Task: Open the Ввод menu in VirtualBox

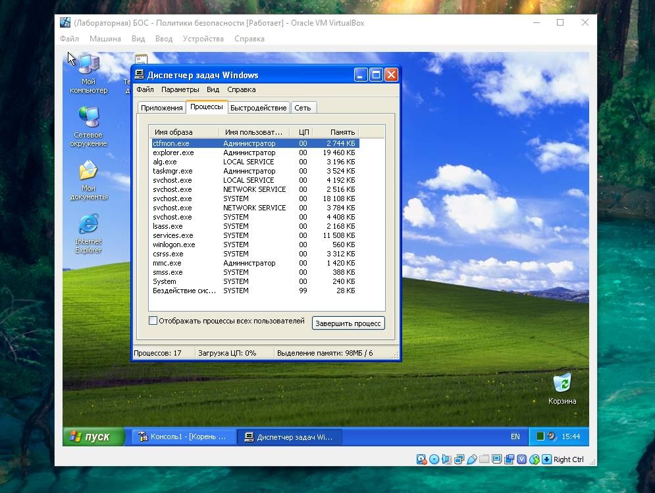Action: [x=164, y=39]
